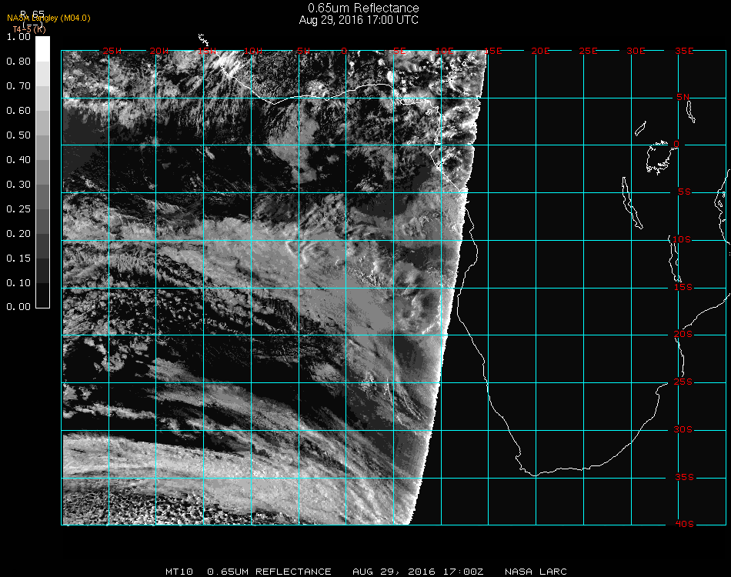Click the 0 longitude label between 5W and 5E
Viewport: 731px width, 577px height.
tap(344, 51)
